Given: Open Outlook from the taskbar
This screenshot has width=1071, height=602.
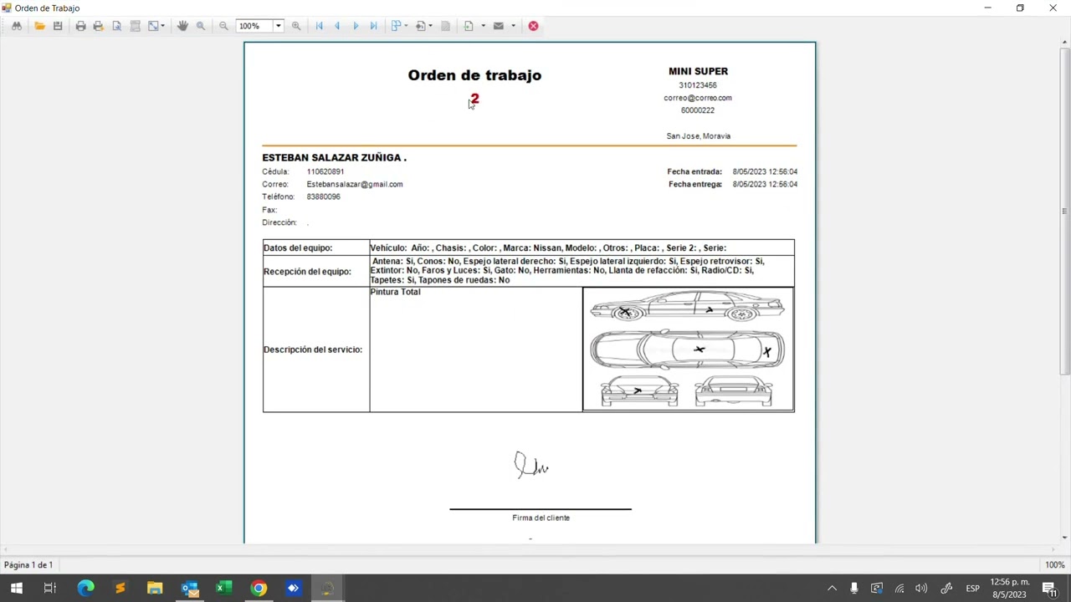Looking at the screenshot, I should (189, 588).
